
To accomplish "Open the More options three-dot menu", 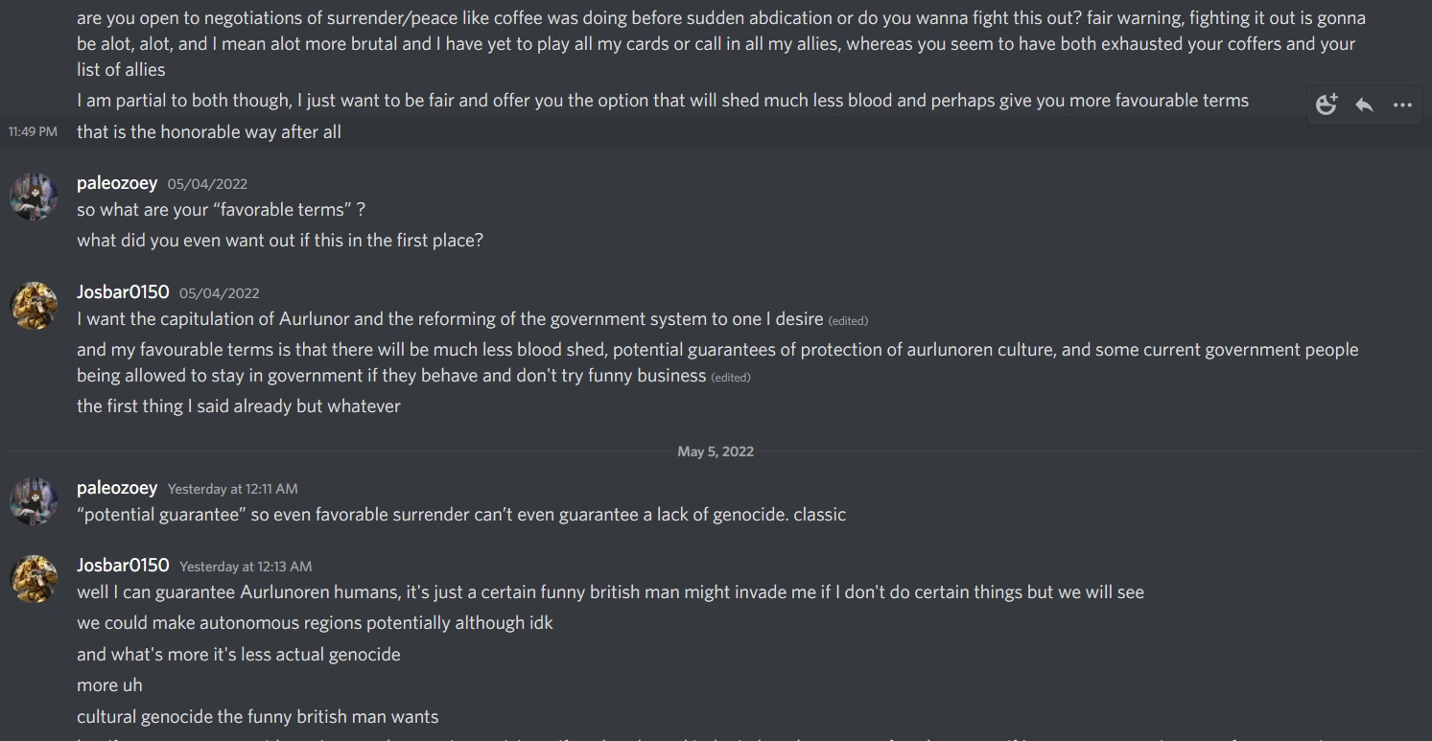I will click(x=1402, y=105).
